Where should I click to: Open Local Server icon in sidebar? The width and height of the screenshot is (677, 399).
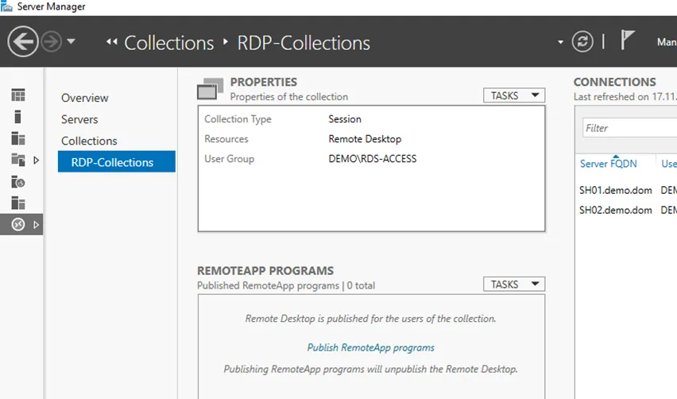tap(17, 117)
